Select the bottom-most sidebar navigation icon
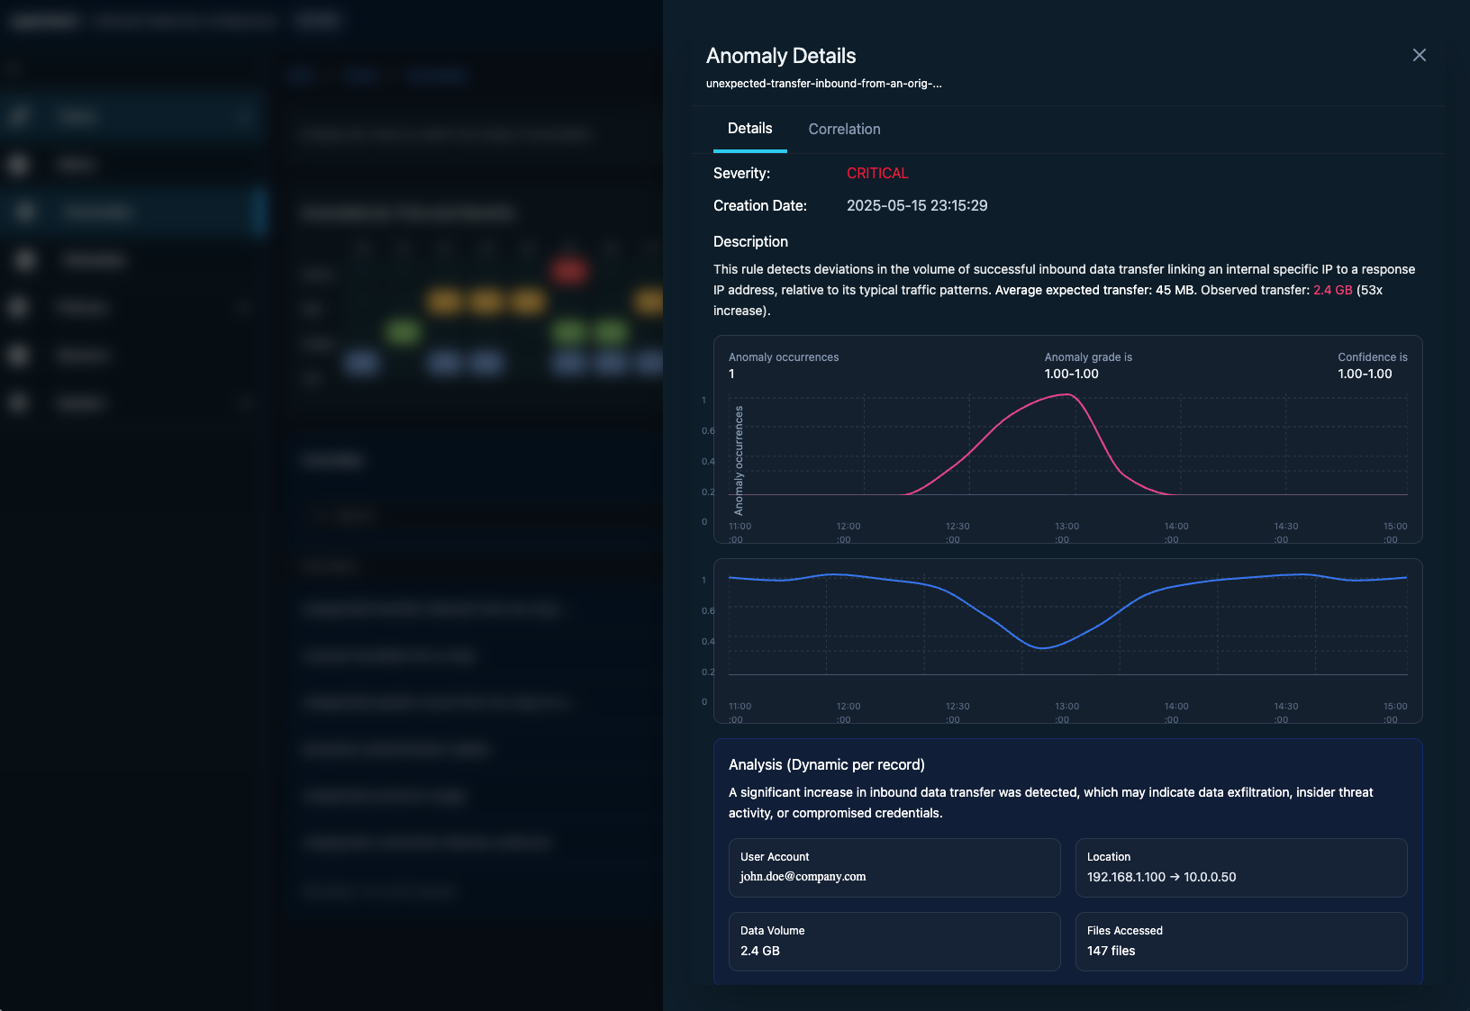Screen dimensions: 1470x1011 [x=18, y=402]
